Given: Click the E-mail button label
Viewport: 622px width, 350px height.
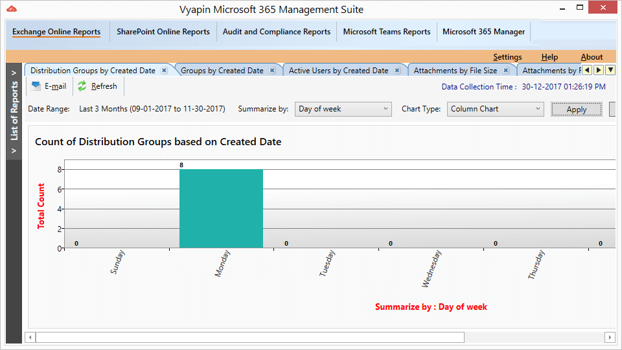Looking at the screenshot, I should pyautogui.click(x=56, y=86).
